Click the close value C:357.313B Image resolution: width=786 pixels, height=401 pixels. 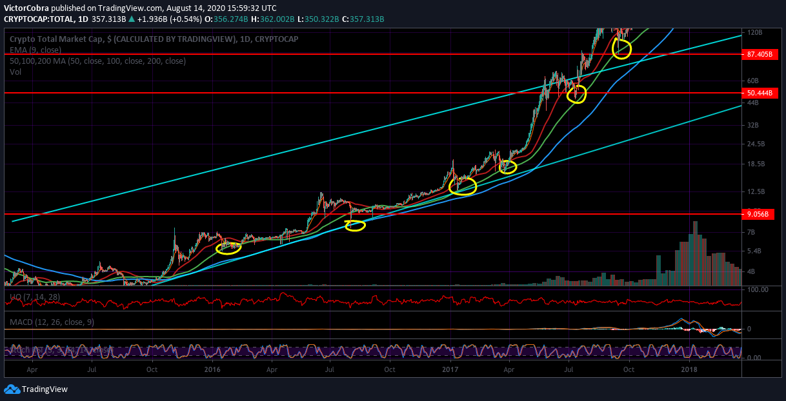click(x=363, y=19)
